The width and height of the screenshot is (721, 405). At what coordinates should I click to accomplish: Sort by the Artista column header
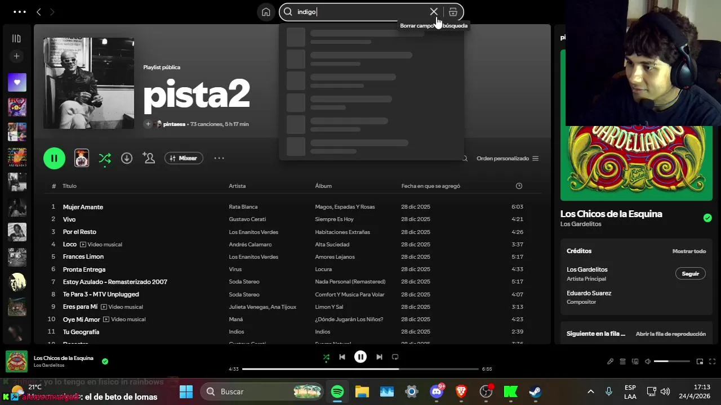(237, 186)
